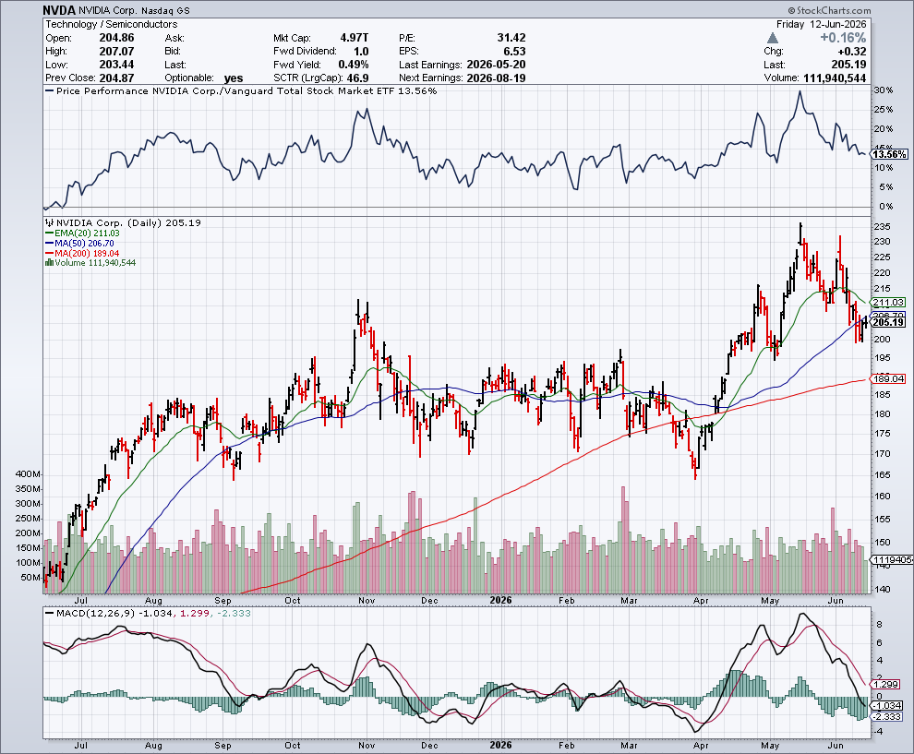Click the 189.04 red MA price tag
The image size is (914, 754).
pyautogui.click(x=888, y=378)
